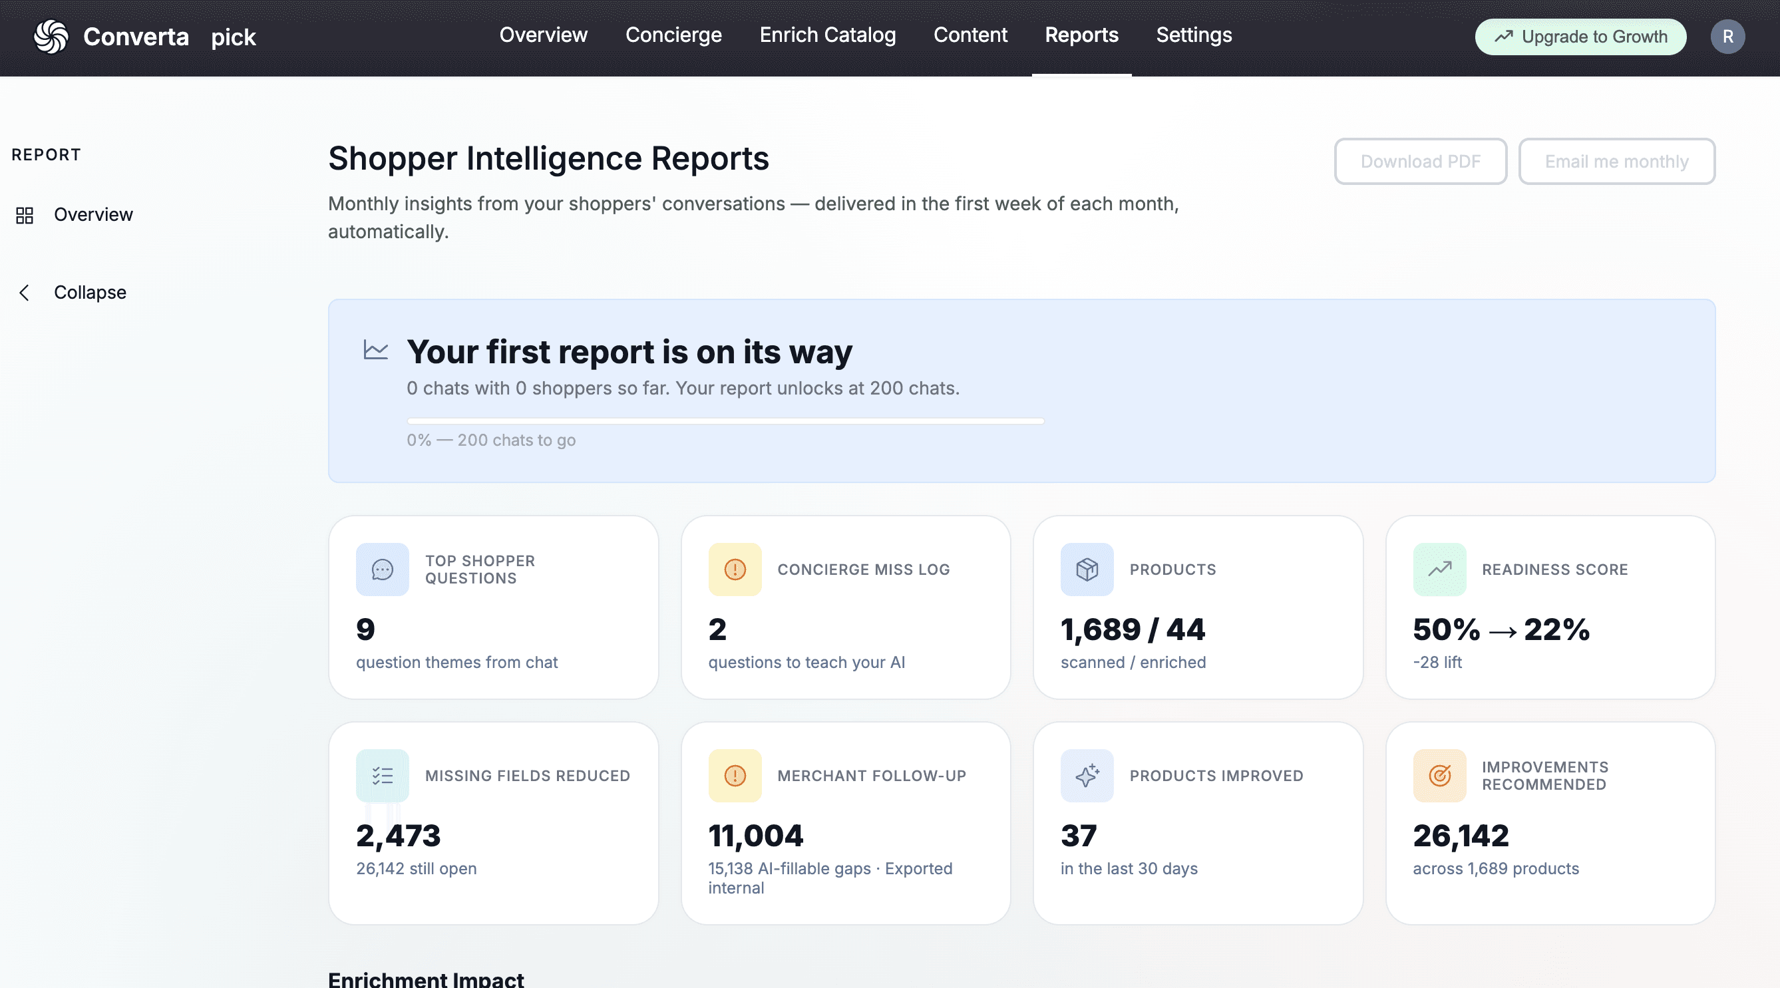Click the Concierge Miss Log value 2
The height and width of the screenshot is (988, 1780).
pyautogui.click(x=717, y=629)
